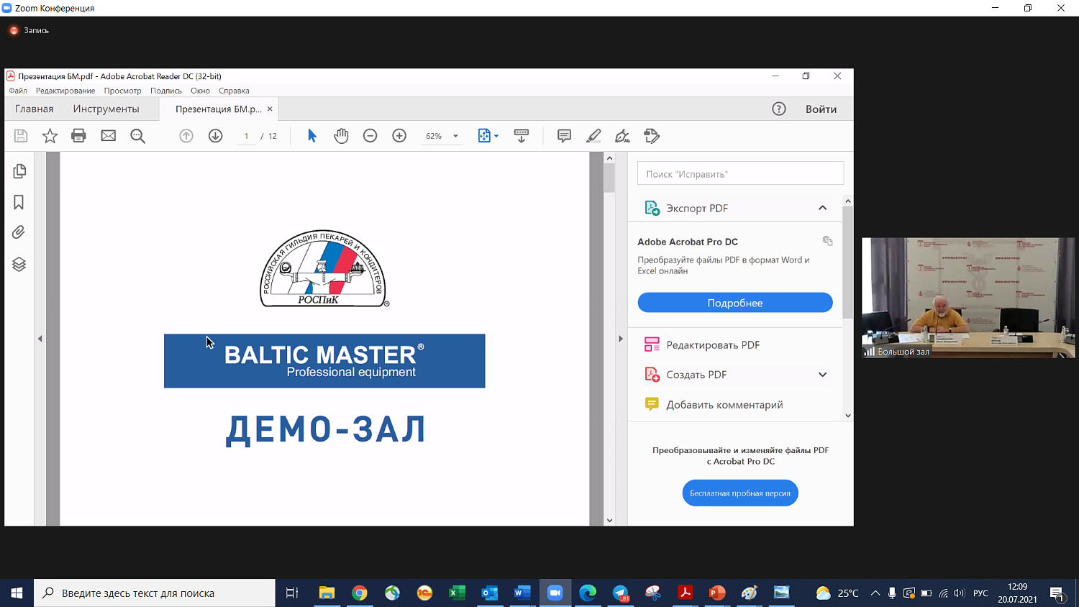Collapse right tools pane arrow

[621, 339]
